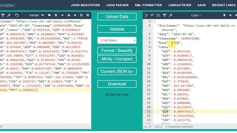Screen dimensions: 237x133
Task: Save left editor content with floppy icon
Action: [56, 15]
